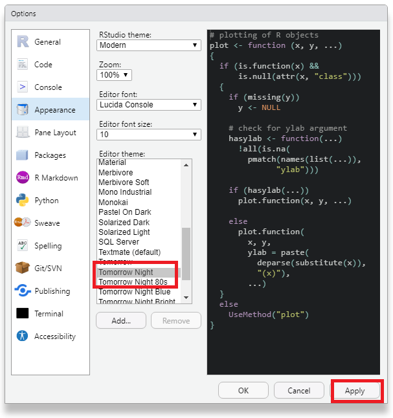The image size is (393, 418).
Task: Open the General options section
Action: click(47, 42)
